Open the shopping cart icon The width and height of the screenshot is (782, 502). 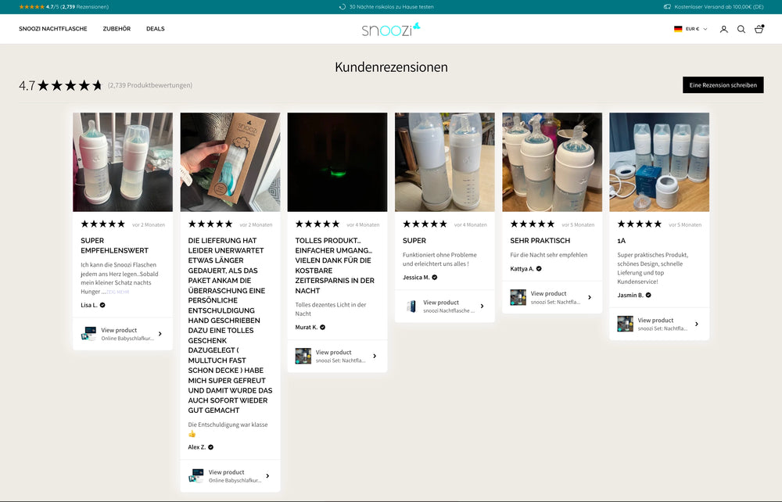point(759,29)
